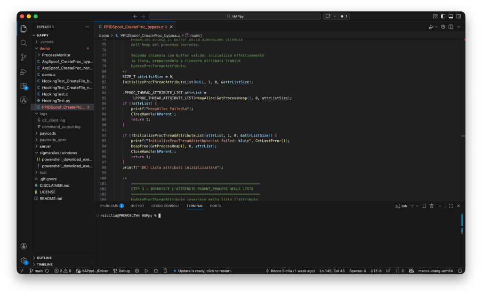
Task: Click the terminal panel scrollbar
Action: (462, 221)
